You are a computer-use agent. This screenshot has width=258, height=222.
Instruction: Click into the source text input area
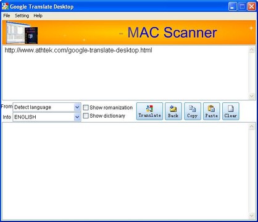[125, 73]
